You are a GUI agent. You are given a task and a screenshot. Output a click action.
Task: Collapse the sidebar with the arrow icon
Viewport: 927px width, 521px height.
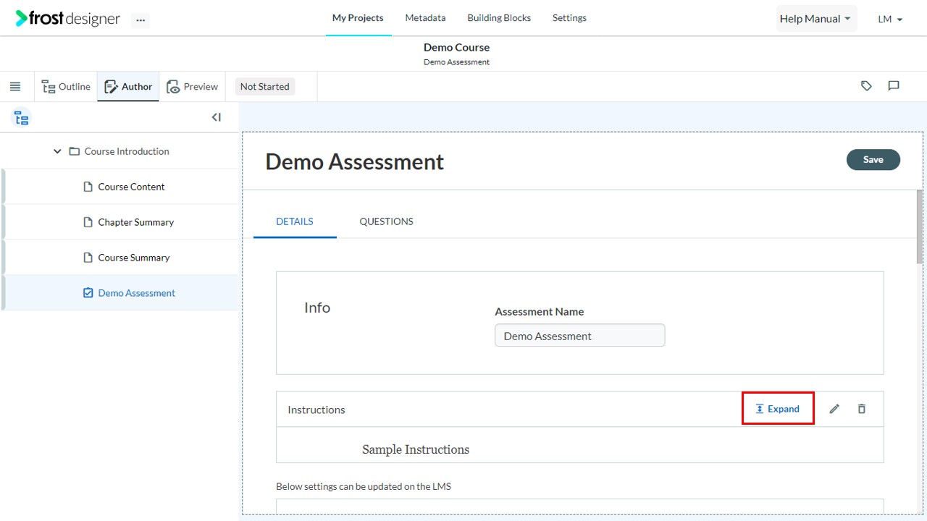point(216,117)
